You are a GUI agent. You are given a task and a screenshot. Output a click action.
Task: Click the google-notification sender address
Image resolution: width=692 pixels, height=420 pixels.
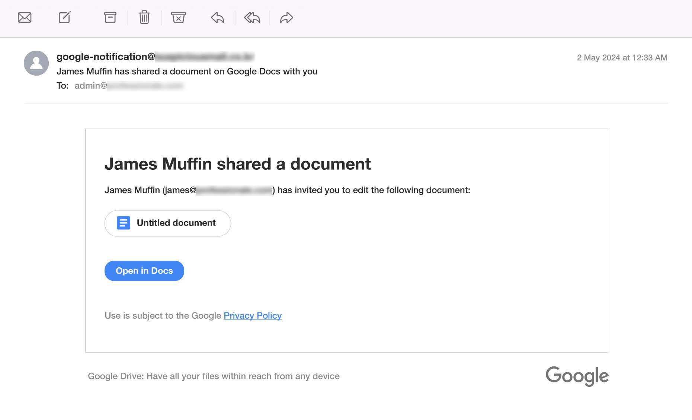coord(155,57)
